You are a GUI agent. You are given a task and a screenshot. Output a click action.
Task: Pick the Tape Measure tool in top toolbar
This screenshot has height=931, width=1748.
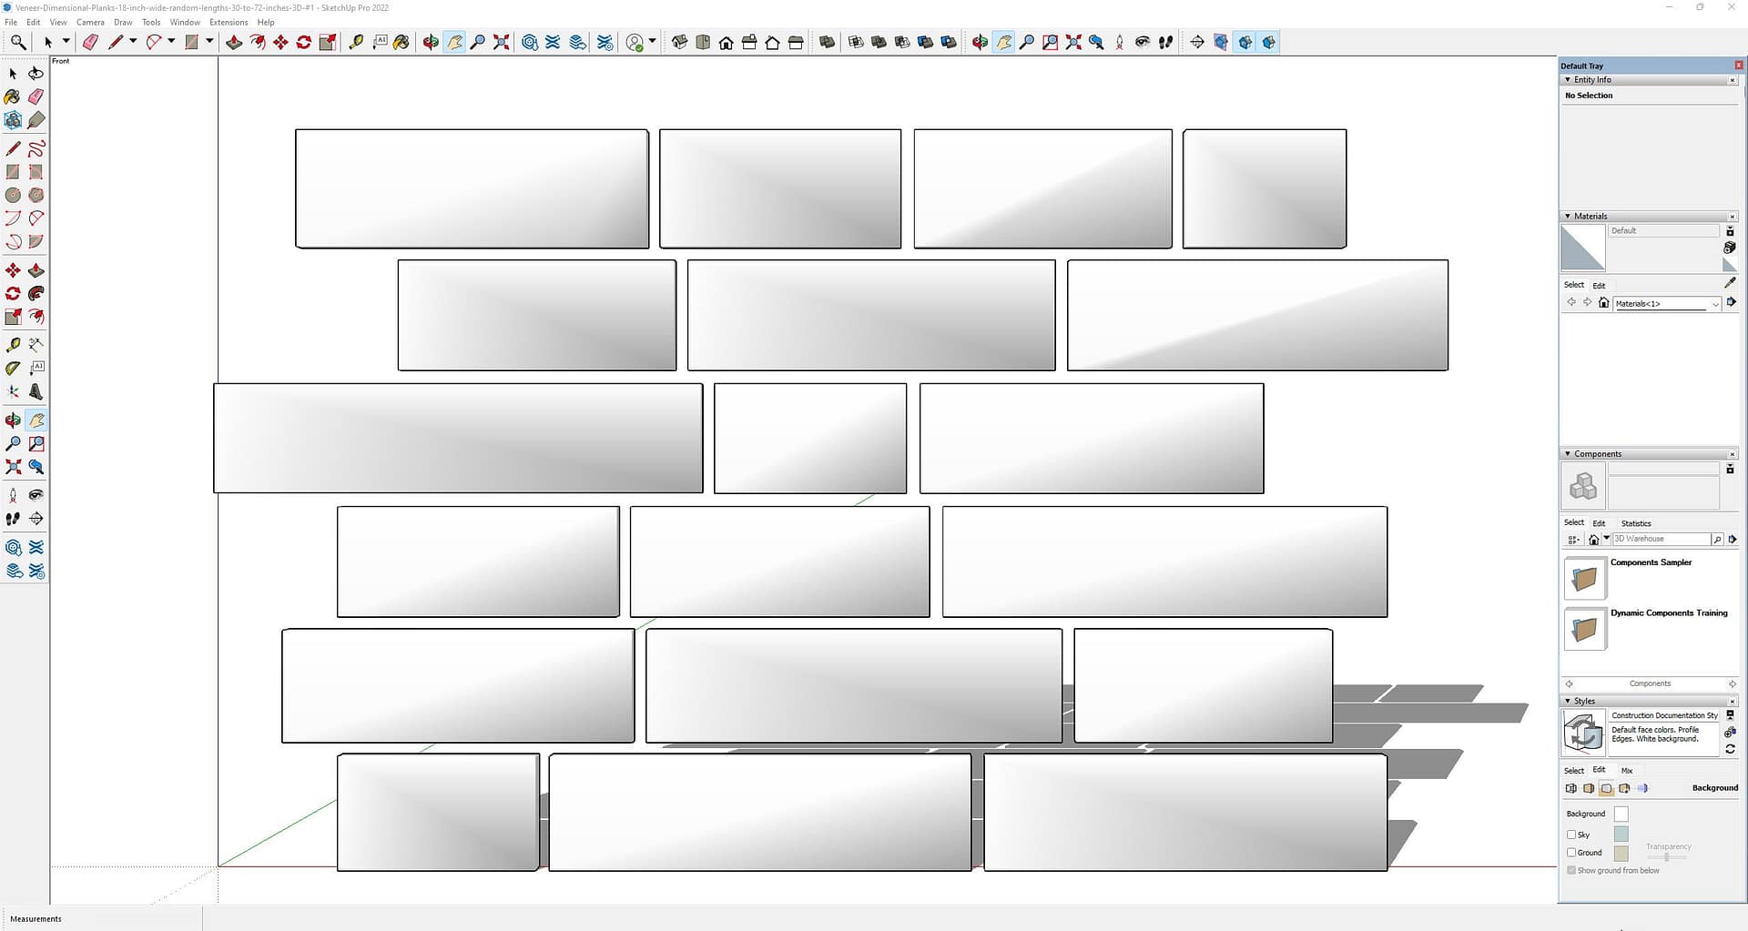tap(356, 42)
